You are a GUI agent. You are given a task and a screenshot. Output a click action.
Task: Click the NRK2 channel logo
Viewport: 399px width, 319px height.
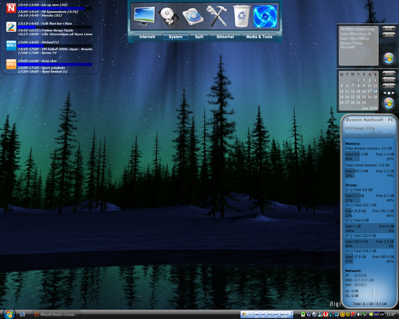[x=11, y=64]
